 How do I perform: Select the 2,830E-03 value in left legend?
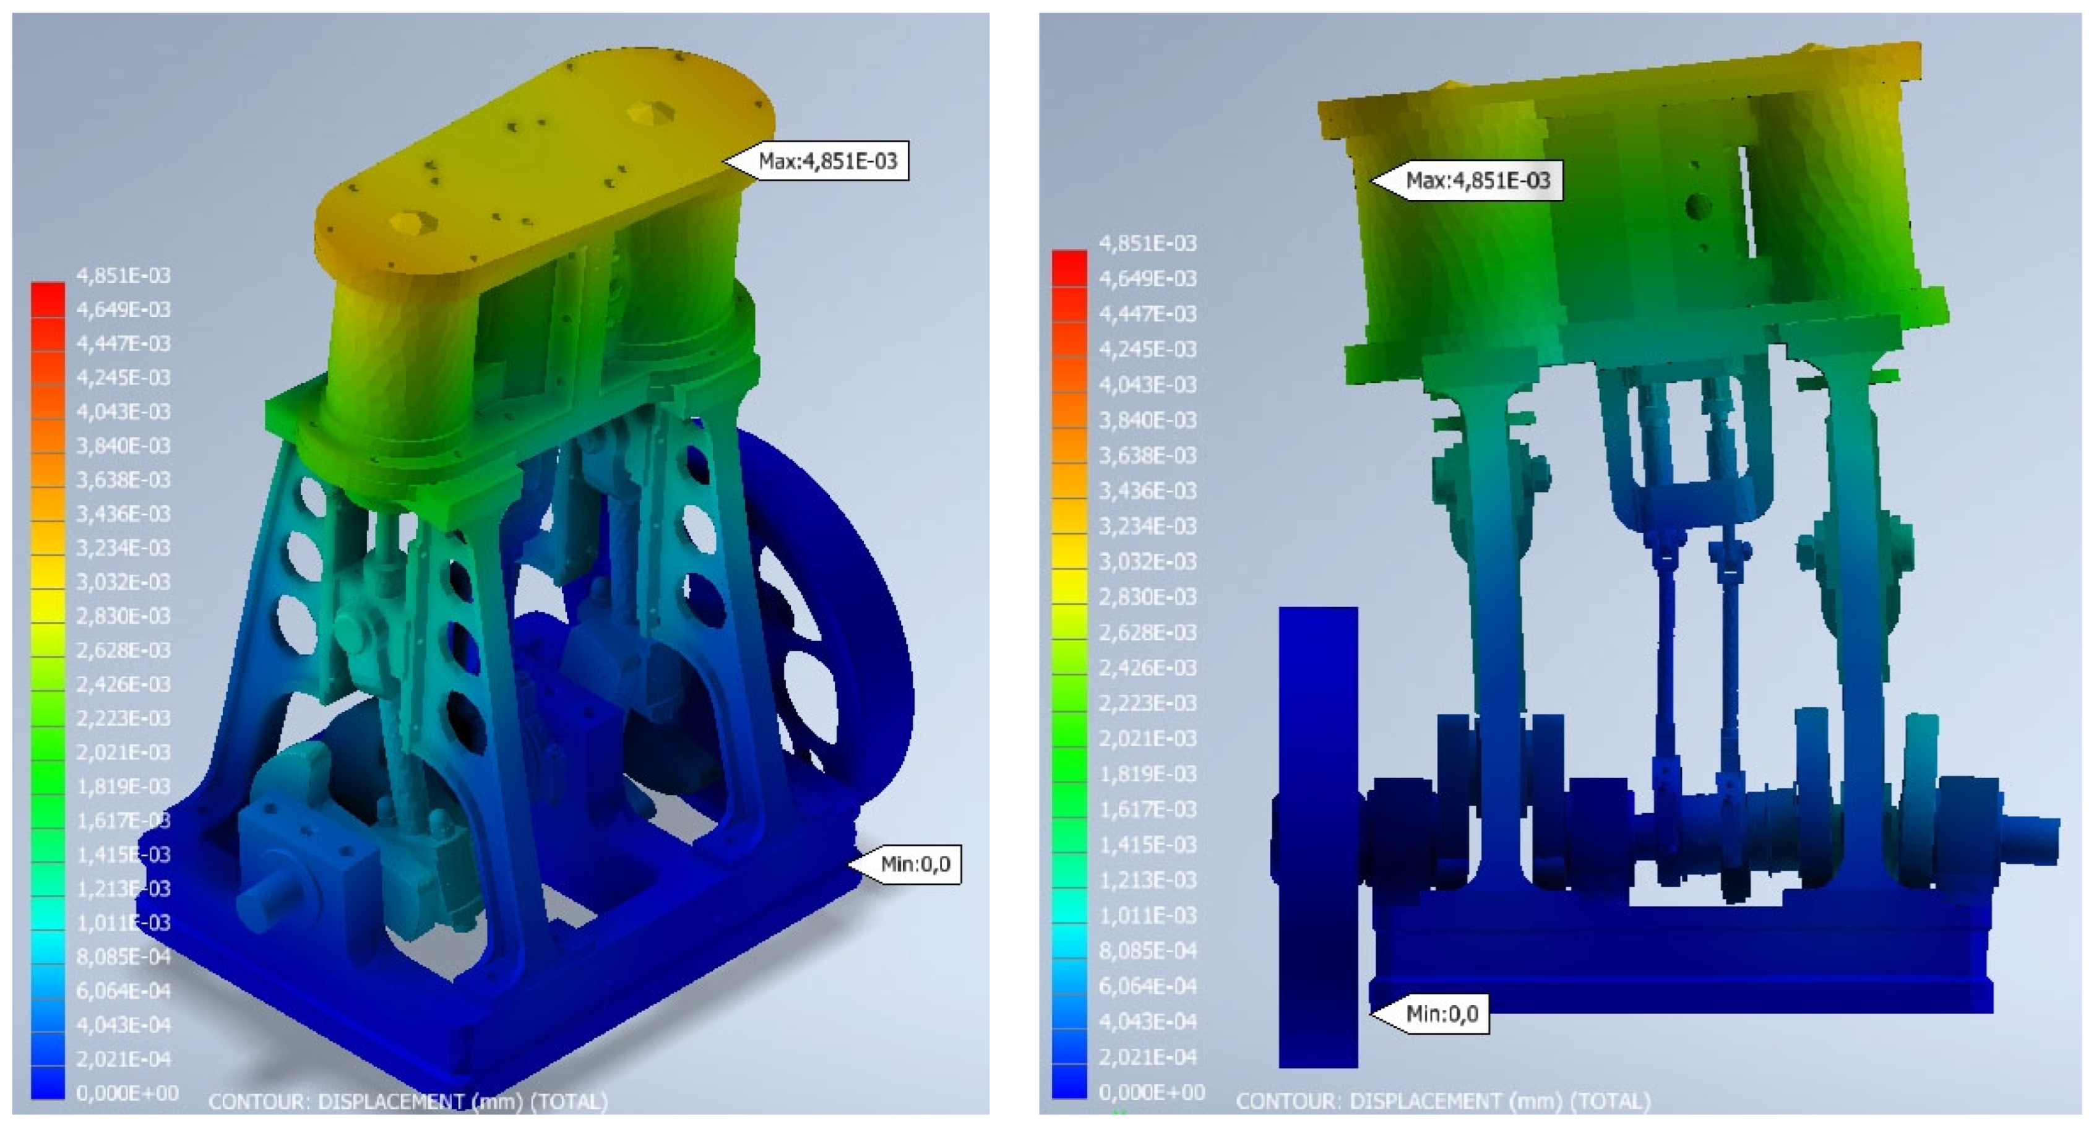coord(123,616)
